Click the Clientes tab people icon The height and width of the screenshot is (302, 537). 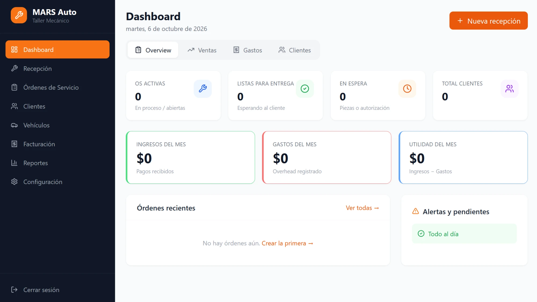(282, 50)
